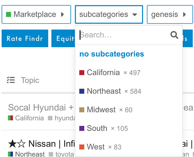Select the no subcategories option
Viewport: 194px width, 157px height.
112,54
